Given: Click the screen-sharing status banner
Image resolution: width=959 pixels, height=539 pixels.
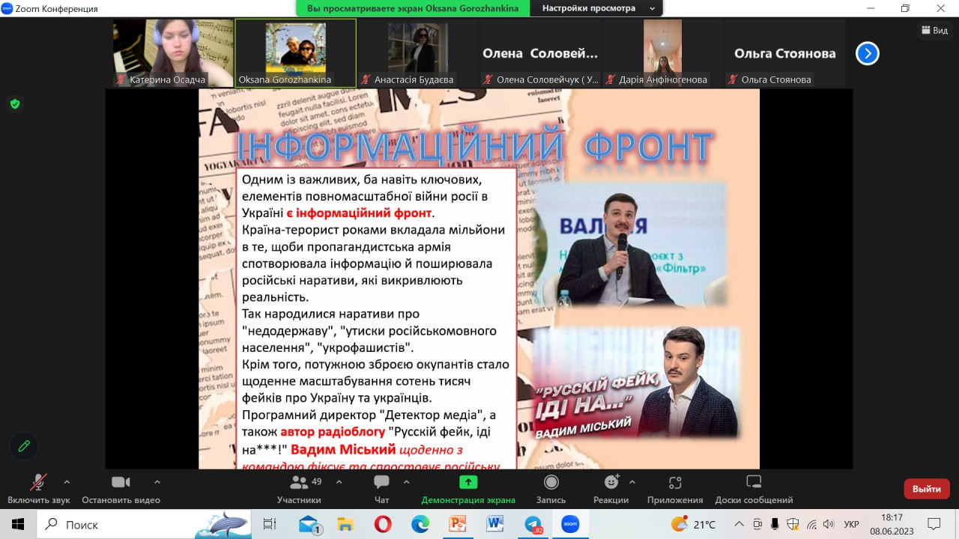Looking at the screenshot, I should click(x=413, y=8).
